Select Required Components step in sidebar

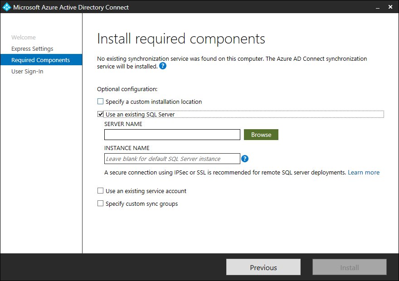(x=40, y=60)
